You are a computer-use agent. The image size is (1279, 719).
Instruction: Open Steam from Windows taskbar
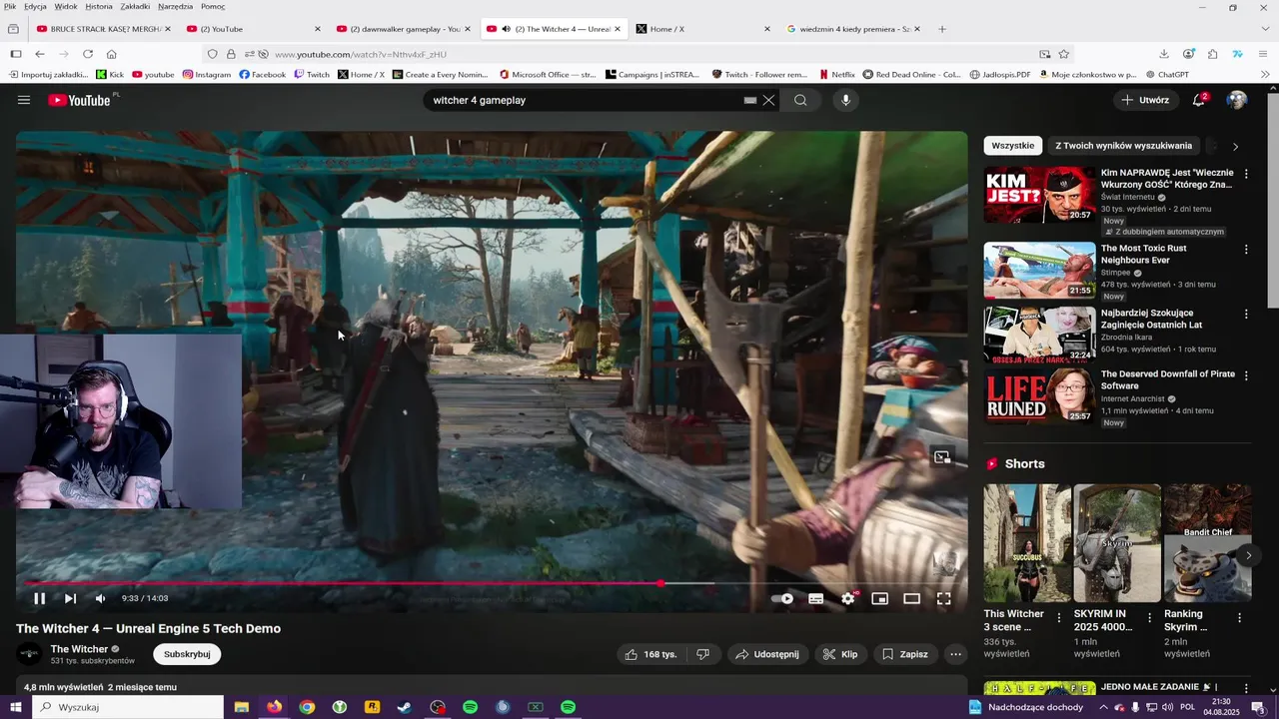[405, 707]
